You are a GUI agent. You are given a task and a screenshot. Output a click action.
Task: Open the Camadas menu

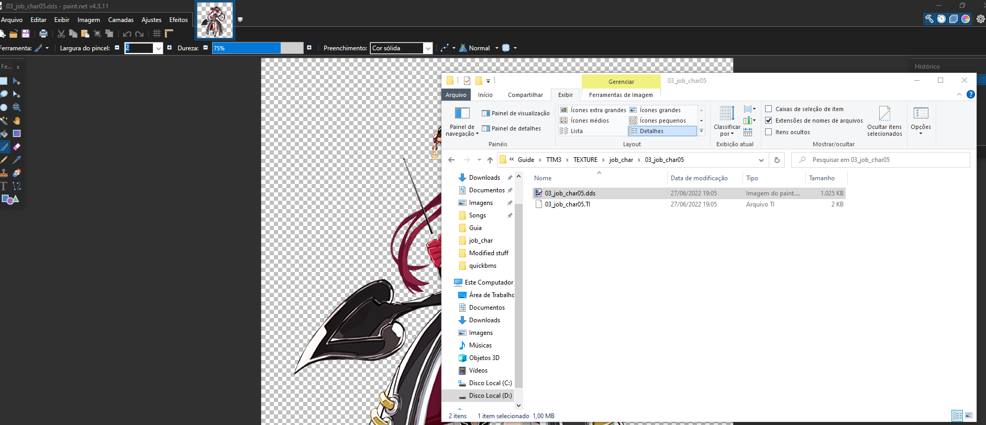coord(121,20)
